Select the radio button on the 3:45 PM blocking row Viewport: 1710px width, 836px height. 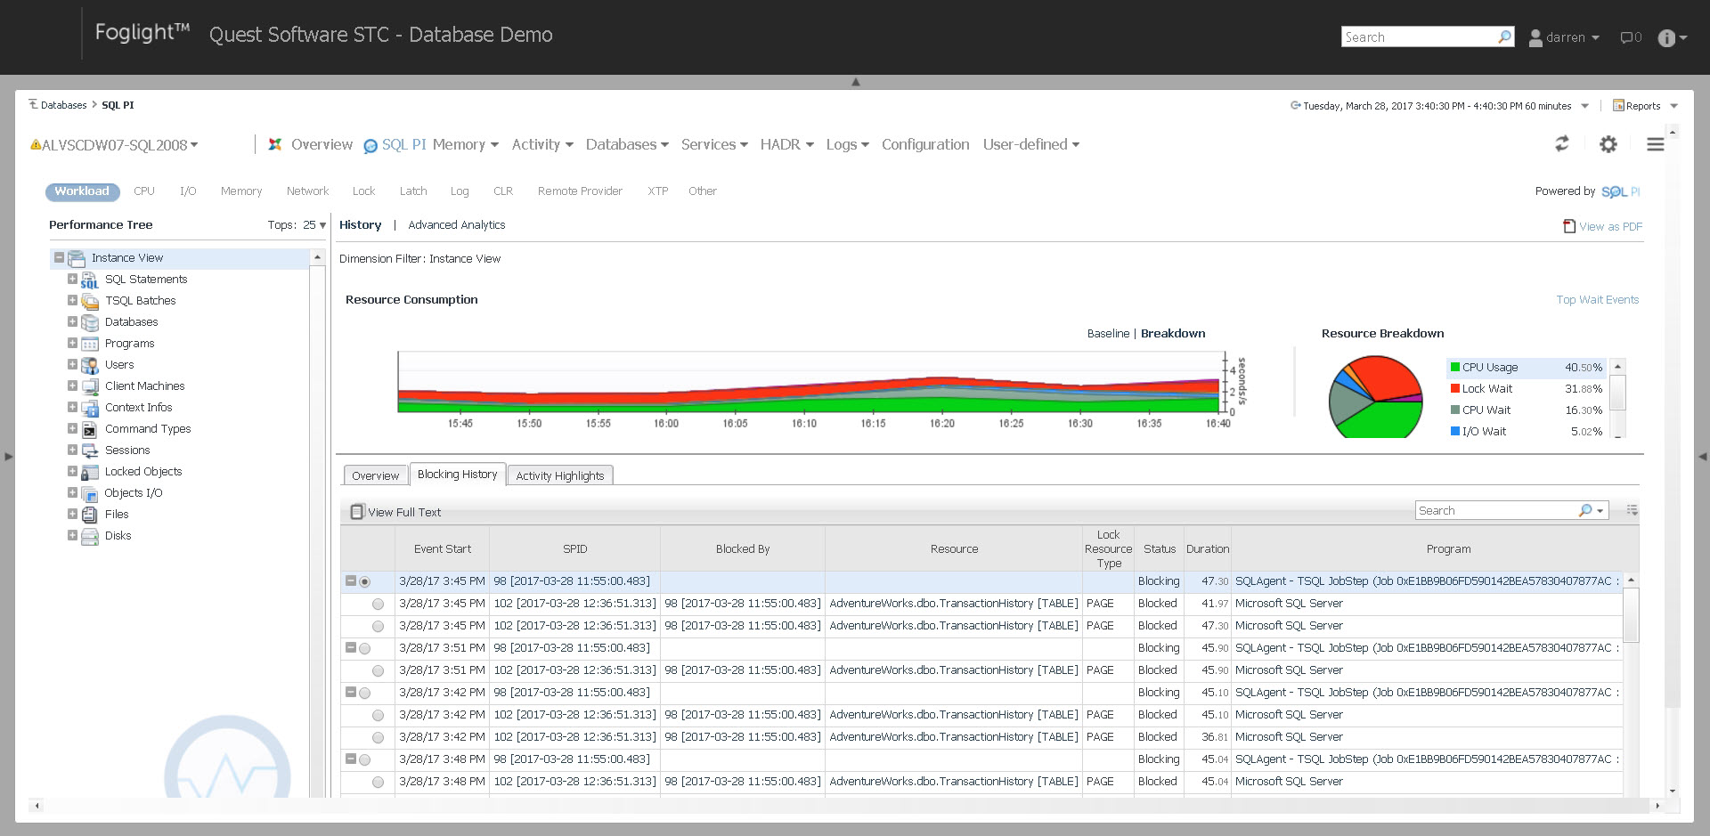[x=365, y=580]
